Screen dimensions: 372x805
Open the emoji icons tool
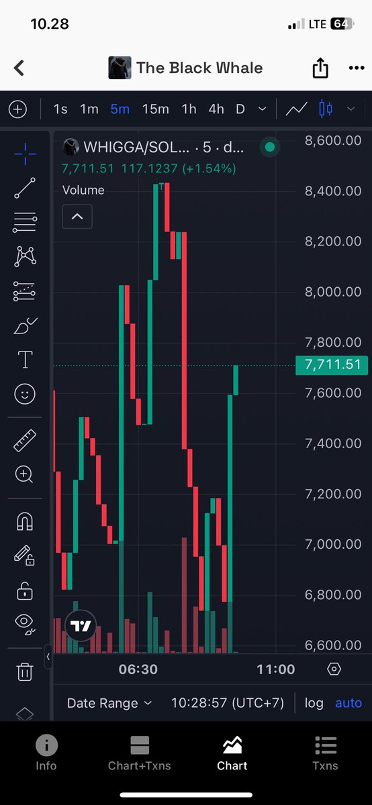coord(25,394)
